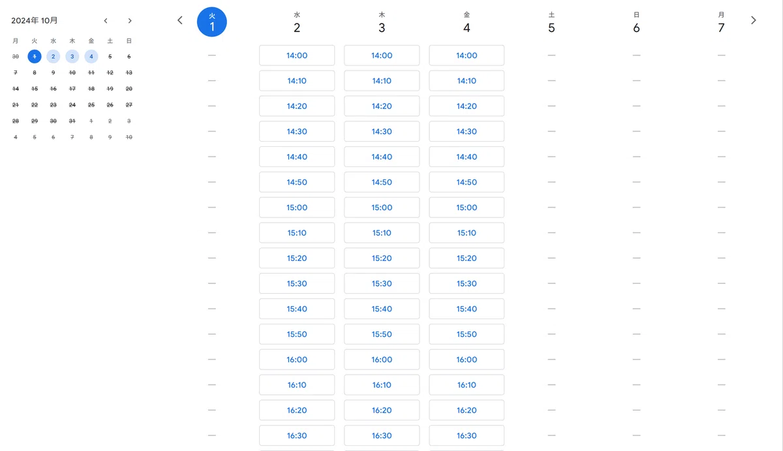Screen dimensions: 783x451
Task: Reserve the 16:20 slot on Wednesday
Action: [297, 411]
